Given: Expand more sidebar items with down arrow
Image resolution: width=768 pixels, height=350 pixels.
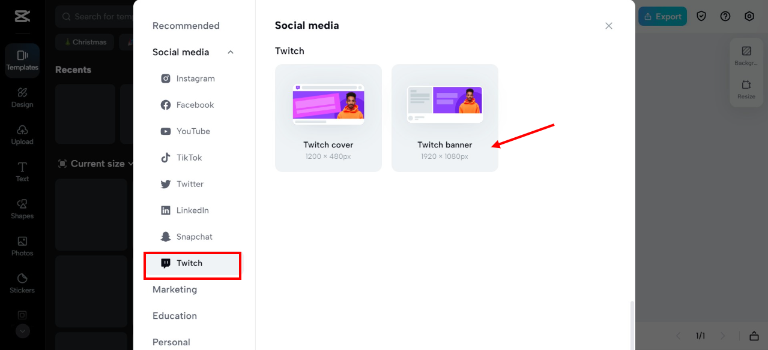Looking at the screenshot, I should click(22, 330).
